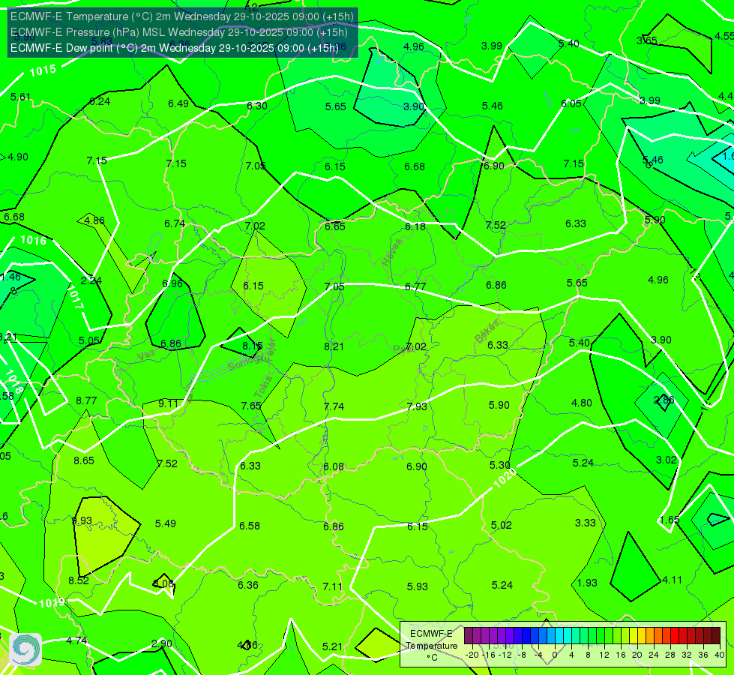Screen dimensions: 734x675
Task: Click the 1020 isobar label
Action: (x=505, y=478)
